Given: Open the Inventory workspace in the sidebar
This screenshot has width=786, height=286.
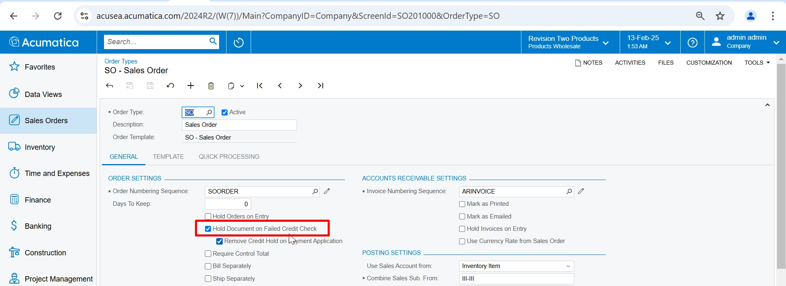Looking at the screenshot, I should [x=48, y=147].
